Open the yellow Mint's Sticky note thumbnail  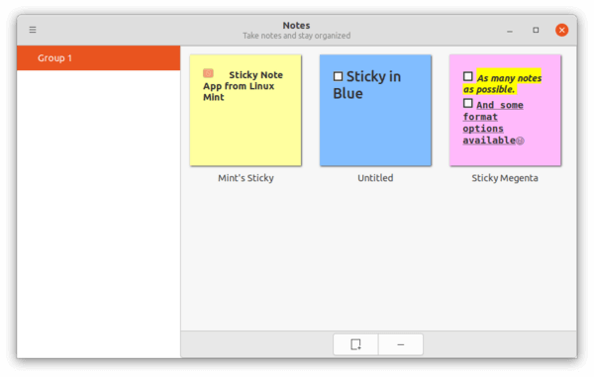(x=246, y=110)
